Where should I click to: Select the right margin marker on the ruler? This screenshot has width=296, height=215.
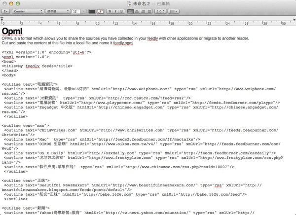point(294,19)
